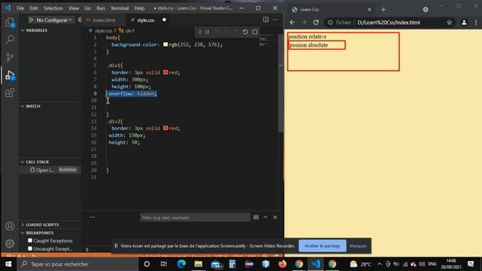
Task: Maximize the panel with the up chevron
Action: 266,218
